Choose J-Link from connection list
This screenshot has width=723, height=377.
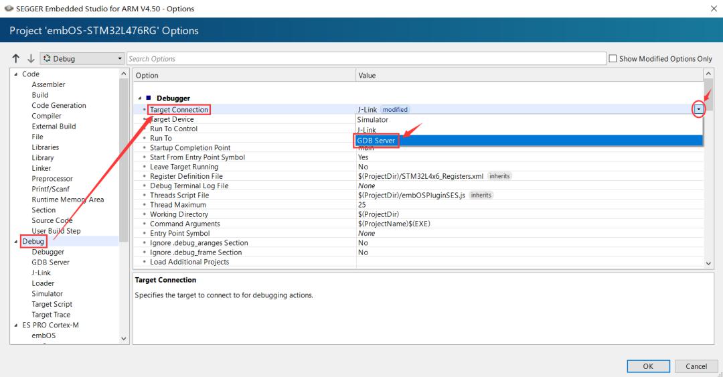[x=367, y=130]
